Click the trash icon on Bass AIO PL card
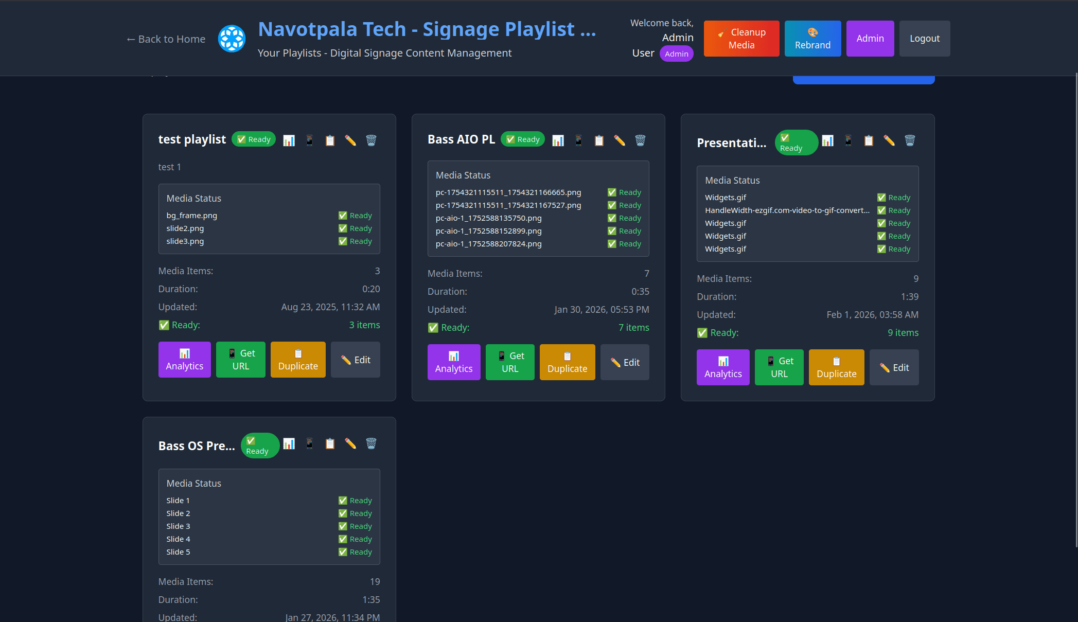 pos(640,140)
